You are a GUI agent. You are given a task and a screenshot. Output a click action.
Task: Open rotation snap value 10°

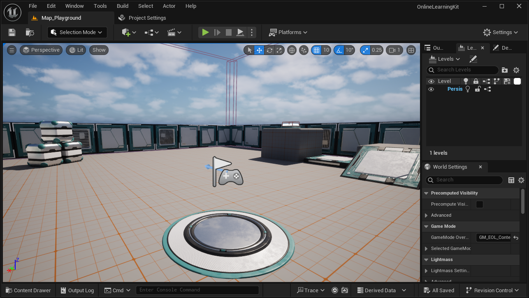coord(350,50)
